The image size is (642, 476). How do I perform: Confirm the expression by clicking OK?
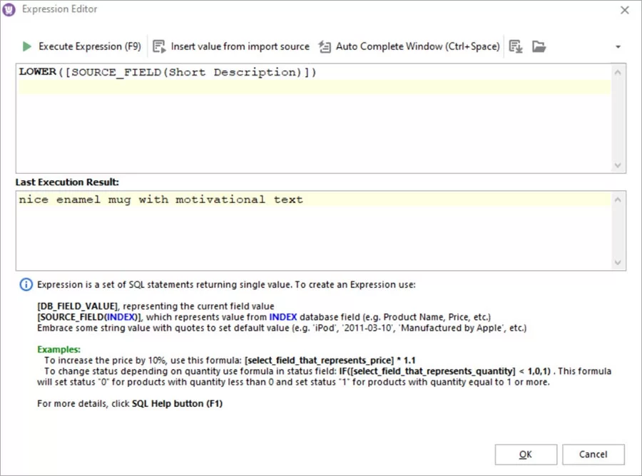pos(526,455)
